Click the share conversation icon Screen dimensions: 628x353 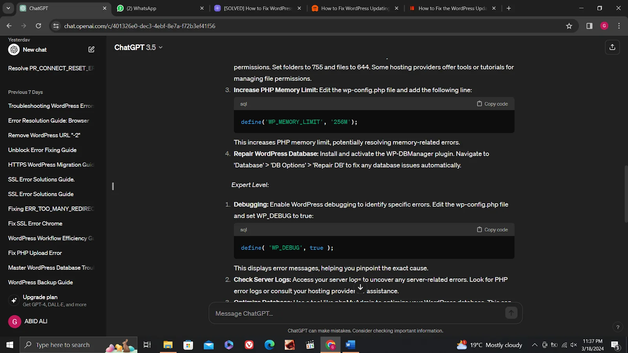[612, 47]
